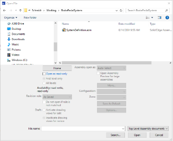This screenshot has width=173, height=141.
Task: Sort by Date modified column header
Action: [x=127, y=24]
